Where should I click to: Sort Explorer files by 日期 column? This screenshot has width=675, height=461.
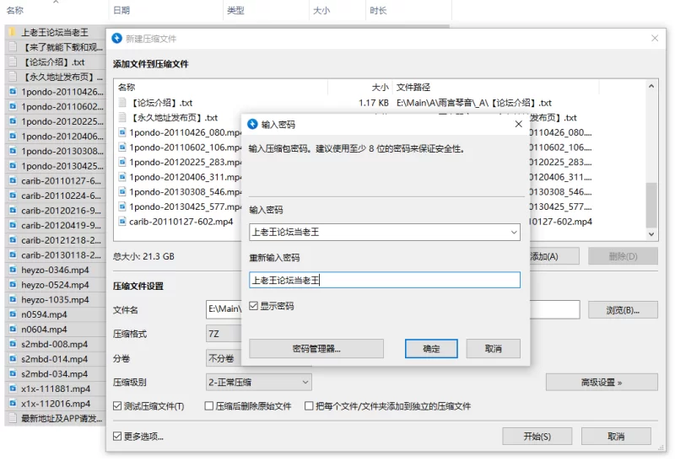[121, 10]
